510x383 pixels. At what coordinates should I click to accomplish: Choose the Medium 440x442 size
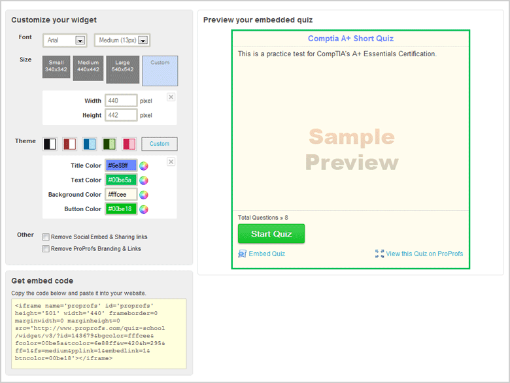(x=88, y=68)
